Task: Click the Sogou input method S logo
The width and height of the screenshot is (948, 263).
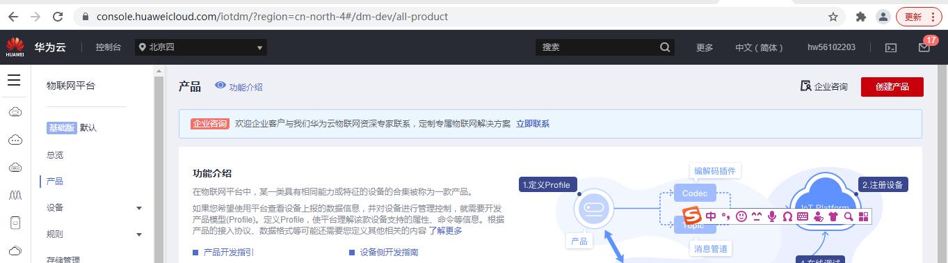Action: click(x=692, y=216)
